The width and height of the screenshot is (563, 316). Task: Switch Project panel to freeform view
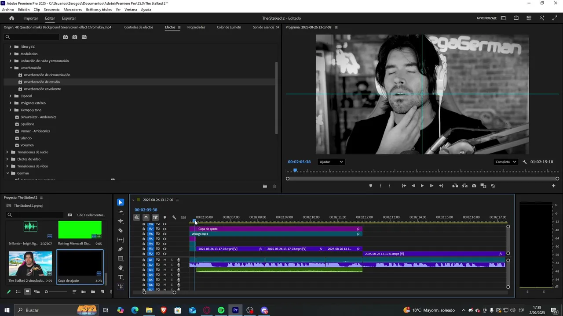tap(37, 292)
